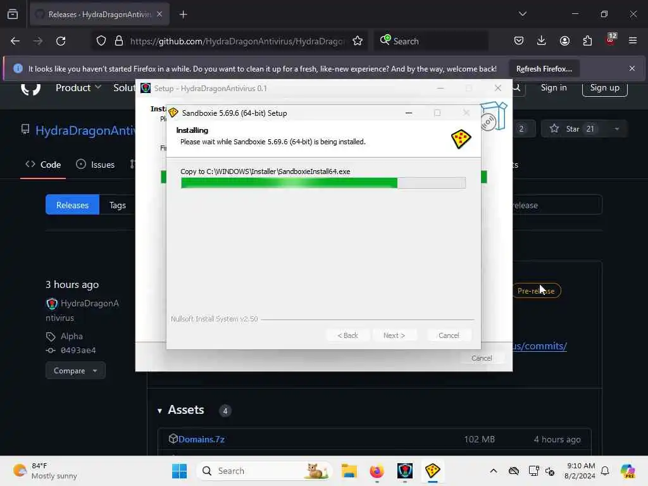This screenshot has height=486, width=648.
Task: Select the Releases tab button
Action: [72, 205]
